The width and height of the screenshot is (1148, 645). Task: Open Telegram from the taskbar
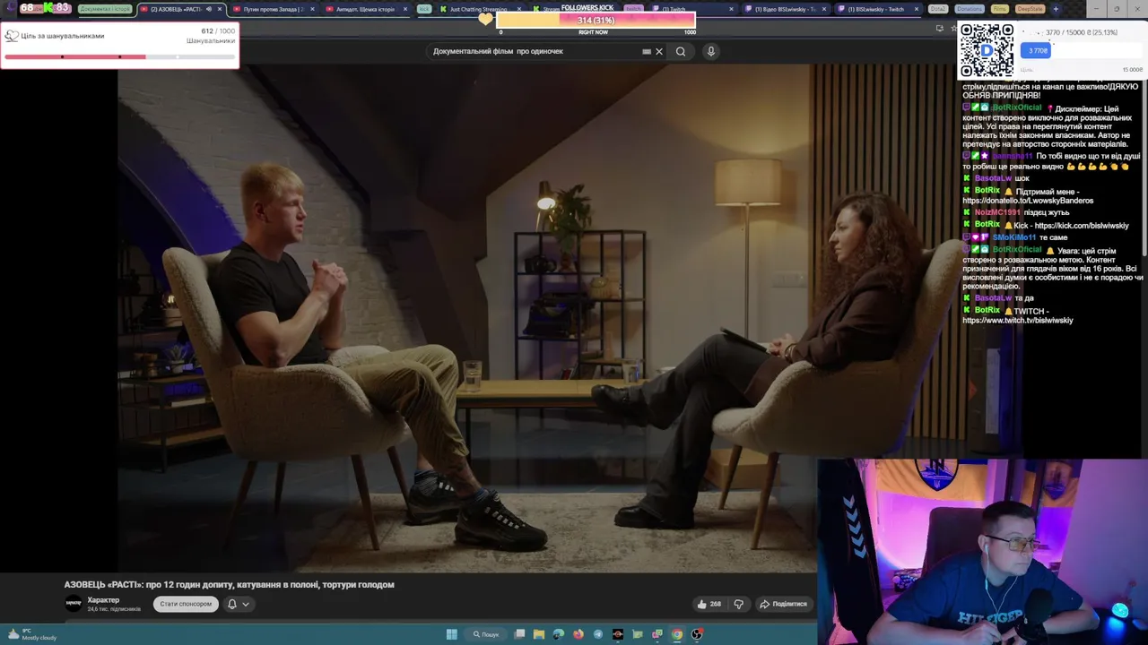pyautogui.click(x=598, y=634)
